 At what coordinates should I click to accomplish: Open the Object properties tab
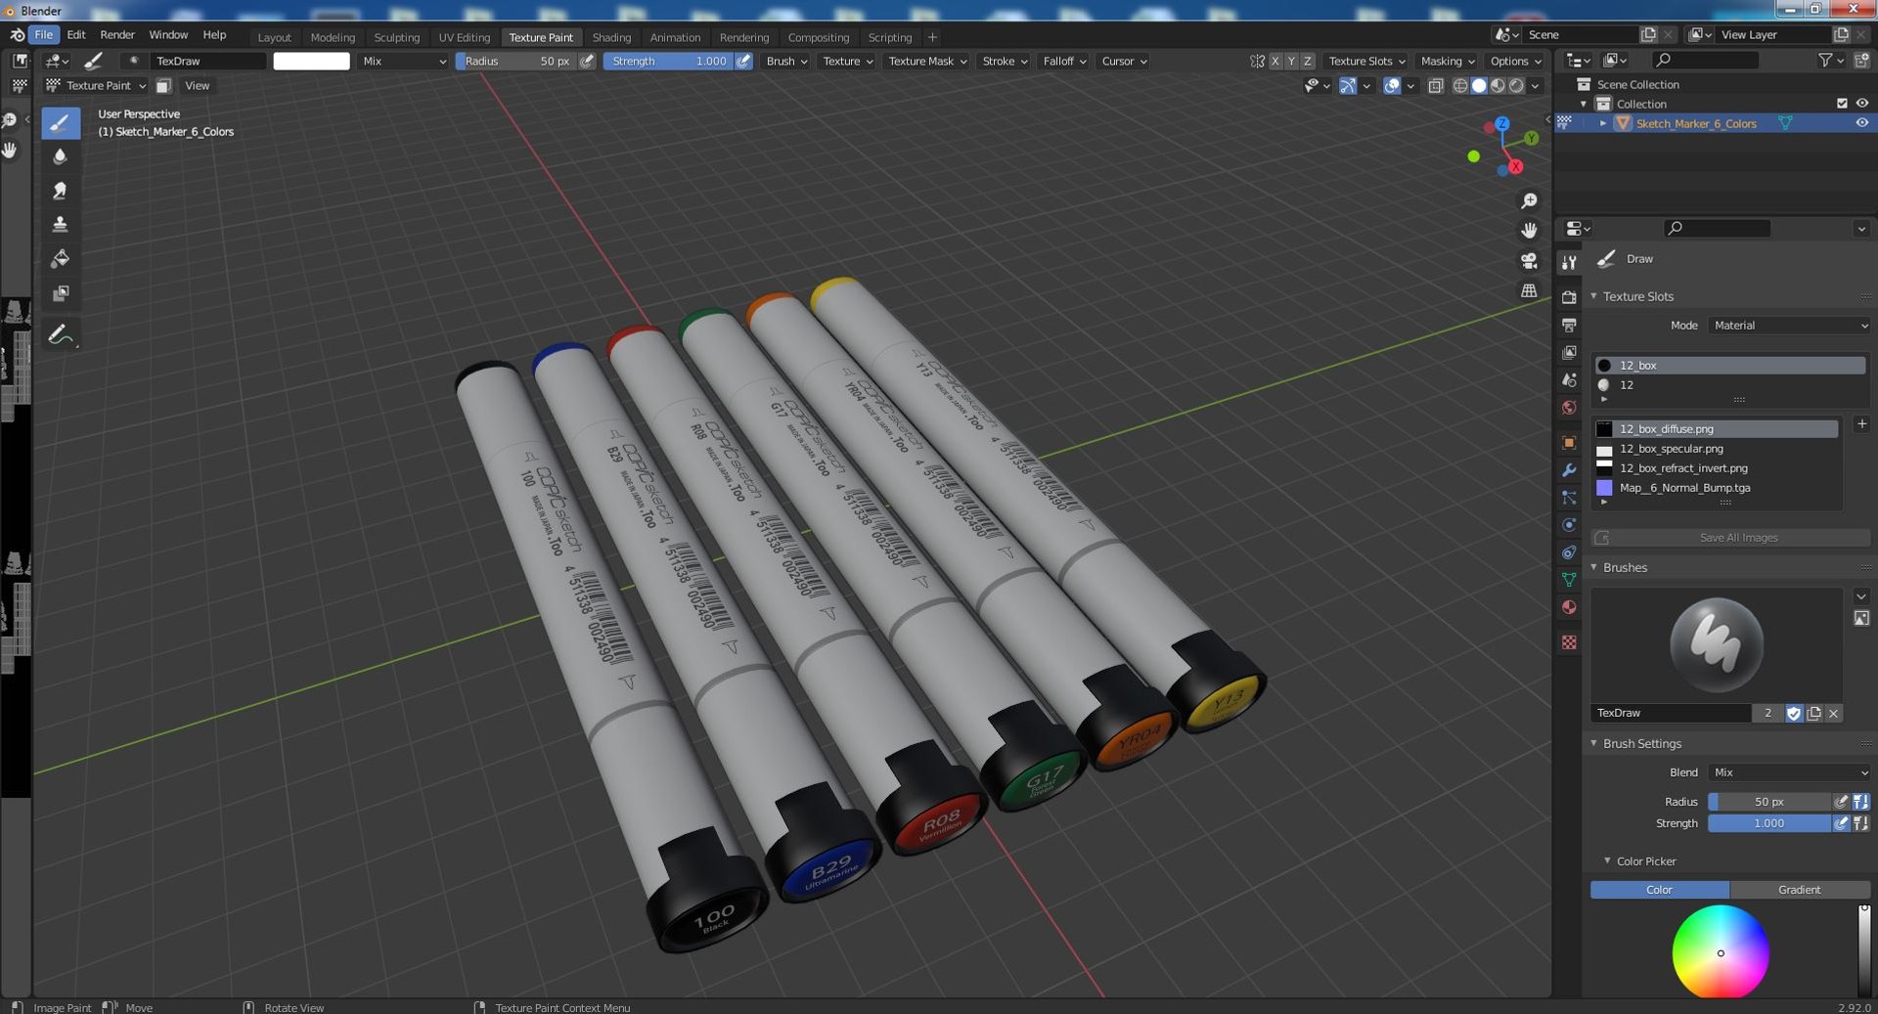coord(1569,443)
